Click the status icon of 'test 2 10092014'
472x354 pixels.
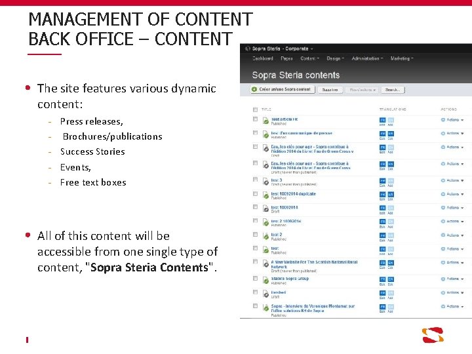[265, 222]
